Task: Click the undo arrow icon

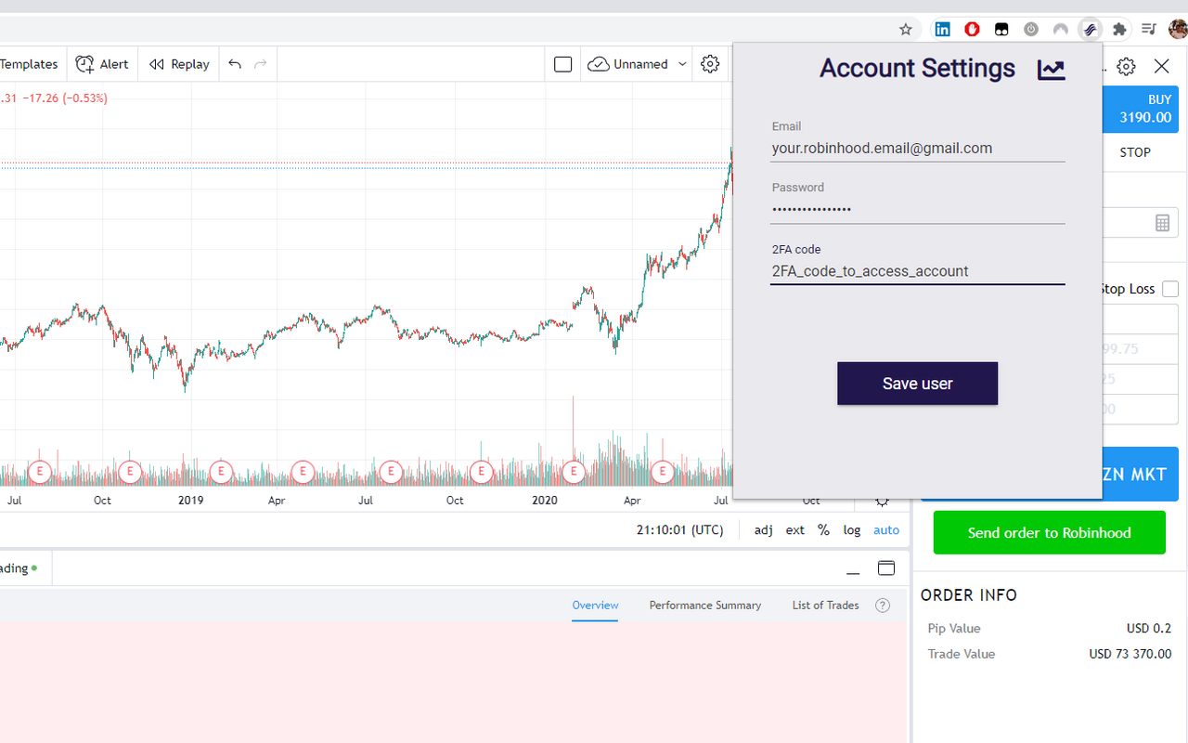Action: 235,64
